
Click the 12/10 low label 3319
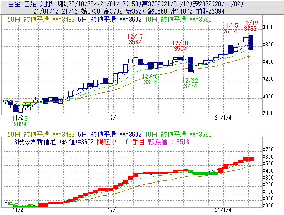point(150,82)
